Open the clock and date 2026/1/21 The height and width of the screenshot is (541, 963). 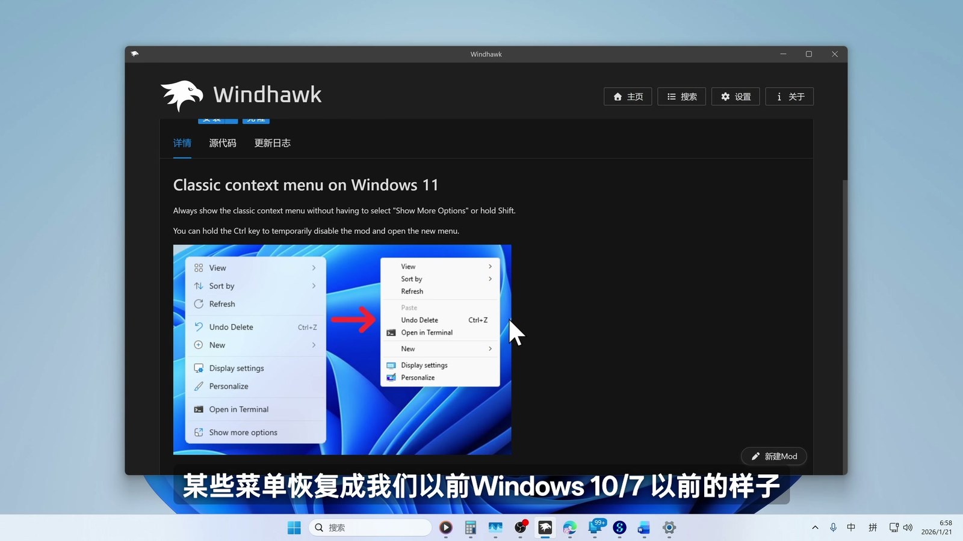(x=937, y=527)
